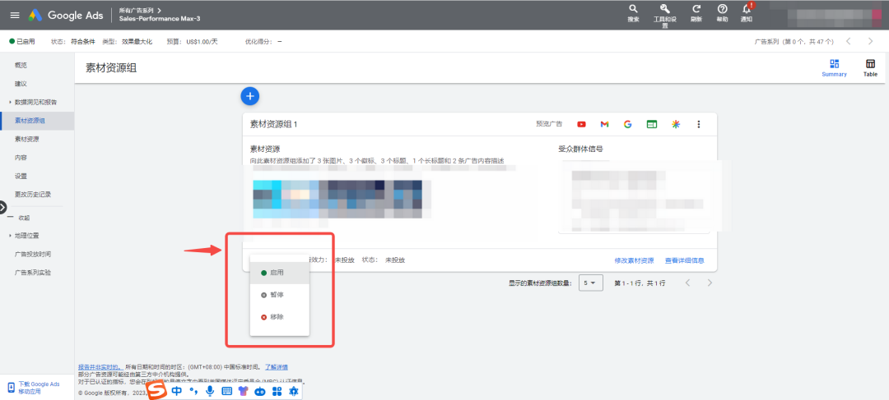Click 查看详细信息 link
The width and height of the screenshot is (889, 400).
(x=684, y=261)
